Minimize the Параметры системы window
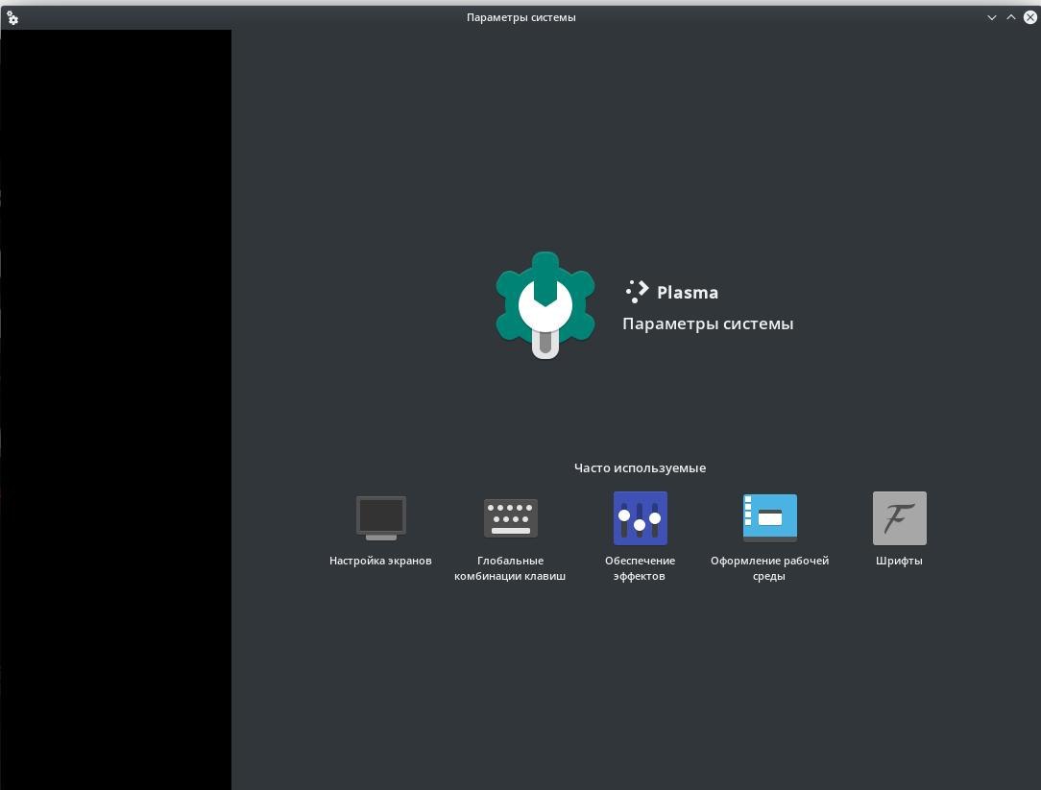This screenshot has height=790, width=1041. coord(992,18)
